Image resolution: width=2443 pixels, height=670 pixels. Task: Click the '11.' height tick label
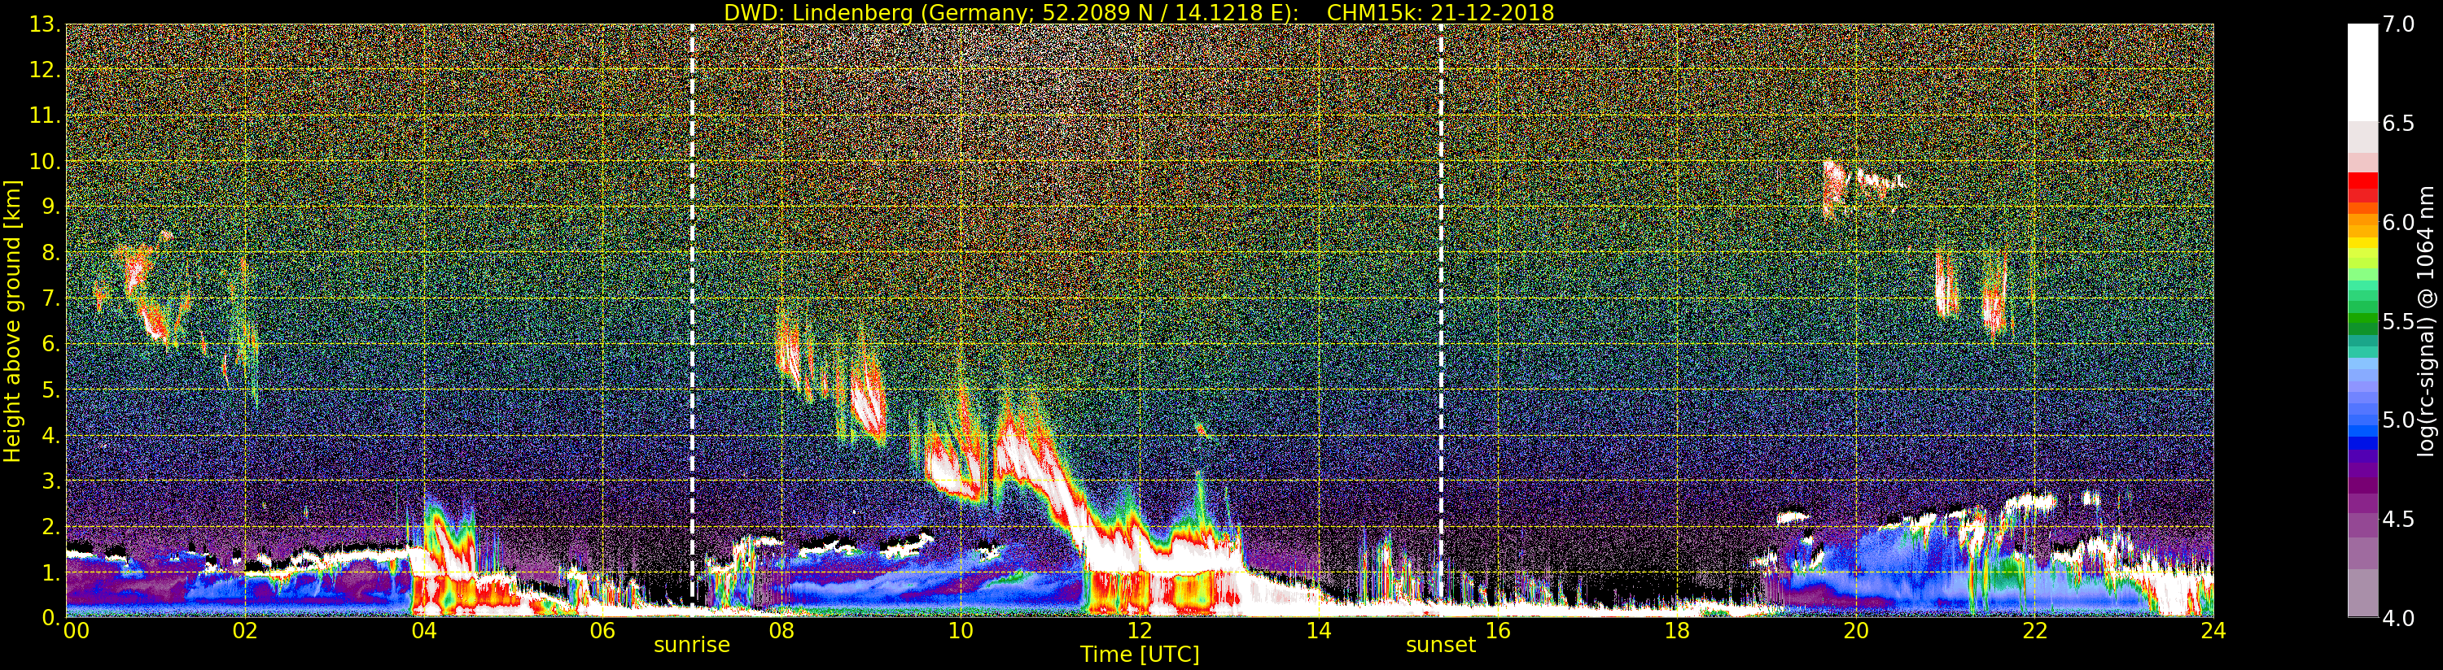pos(45,115)
